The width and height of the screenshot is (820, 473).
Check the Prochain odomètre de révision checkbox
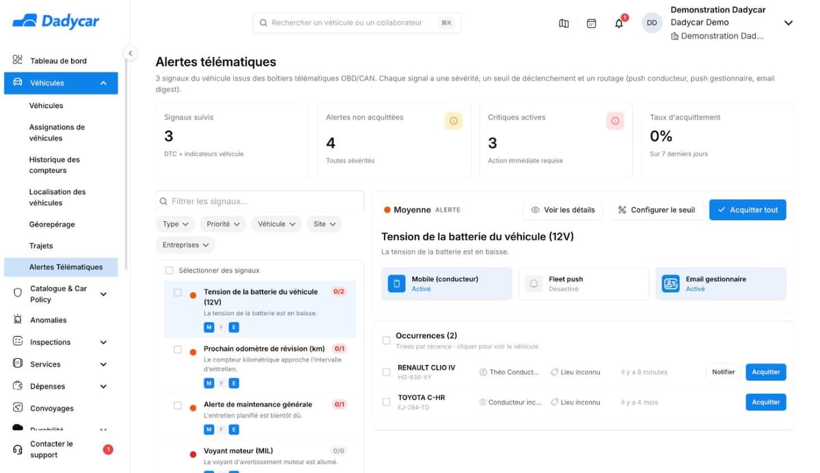click(178, 349)
